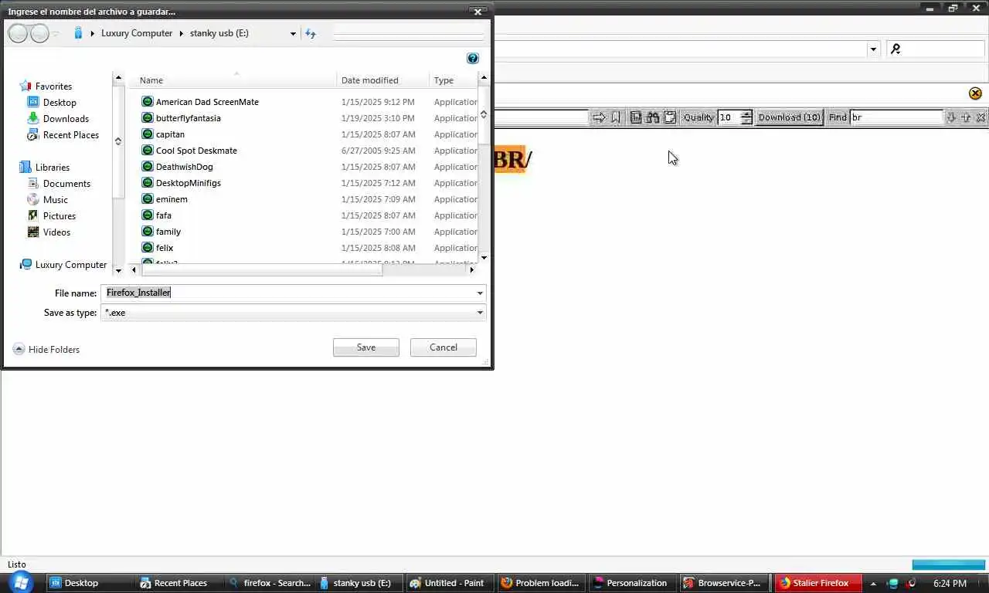Open the recent pages dropdown next to forward

55,34
